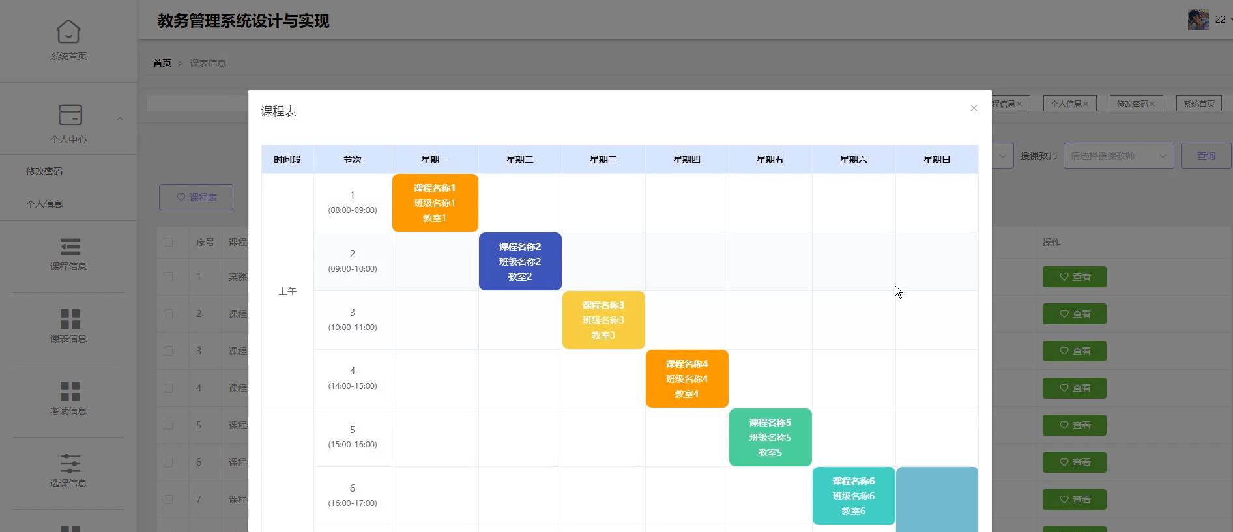Click the 星期日 column header
The width and height of the screenshot is (1233, 532).
pos(937,160)
